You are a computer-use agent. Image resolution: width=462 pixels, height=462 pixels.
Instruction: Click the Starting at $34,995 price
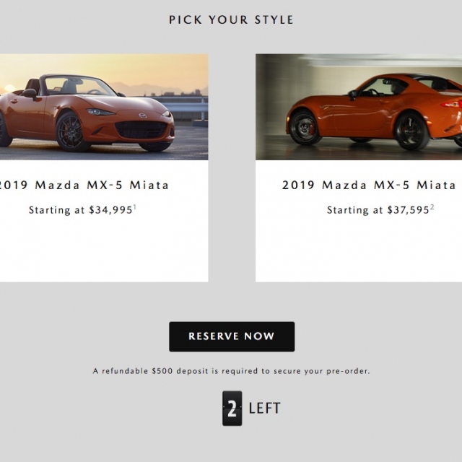(81, 210)
